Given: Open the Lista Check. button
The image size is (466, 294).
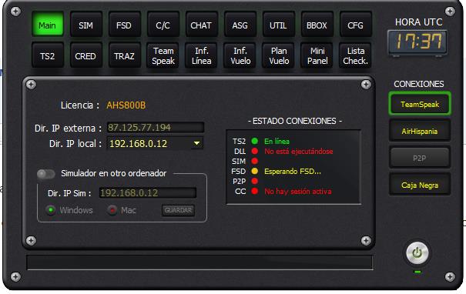Looking at the screenshot, I should pos(355,55).
